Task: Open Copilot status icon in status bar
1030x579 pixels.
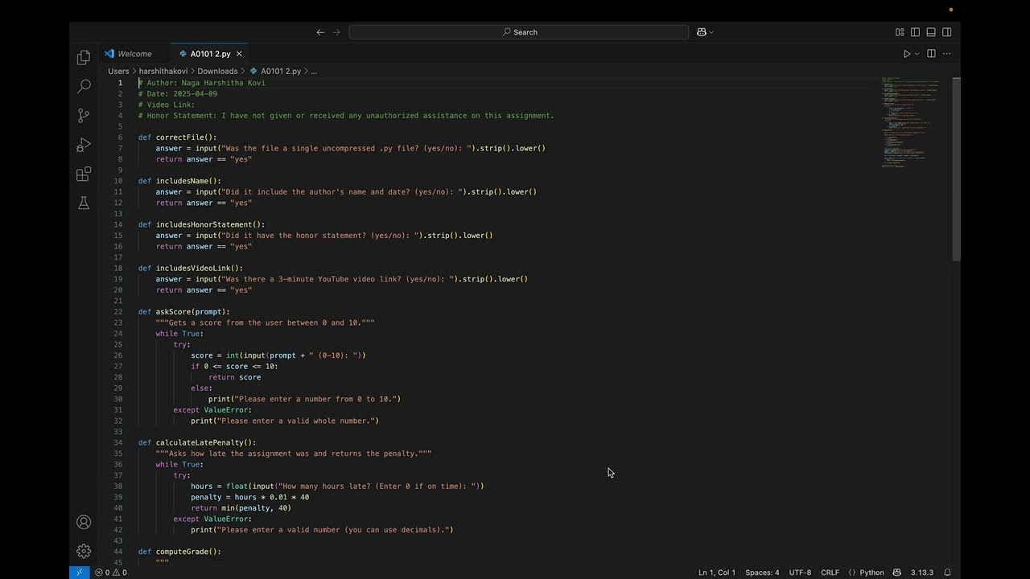Action: [896, 573]
